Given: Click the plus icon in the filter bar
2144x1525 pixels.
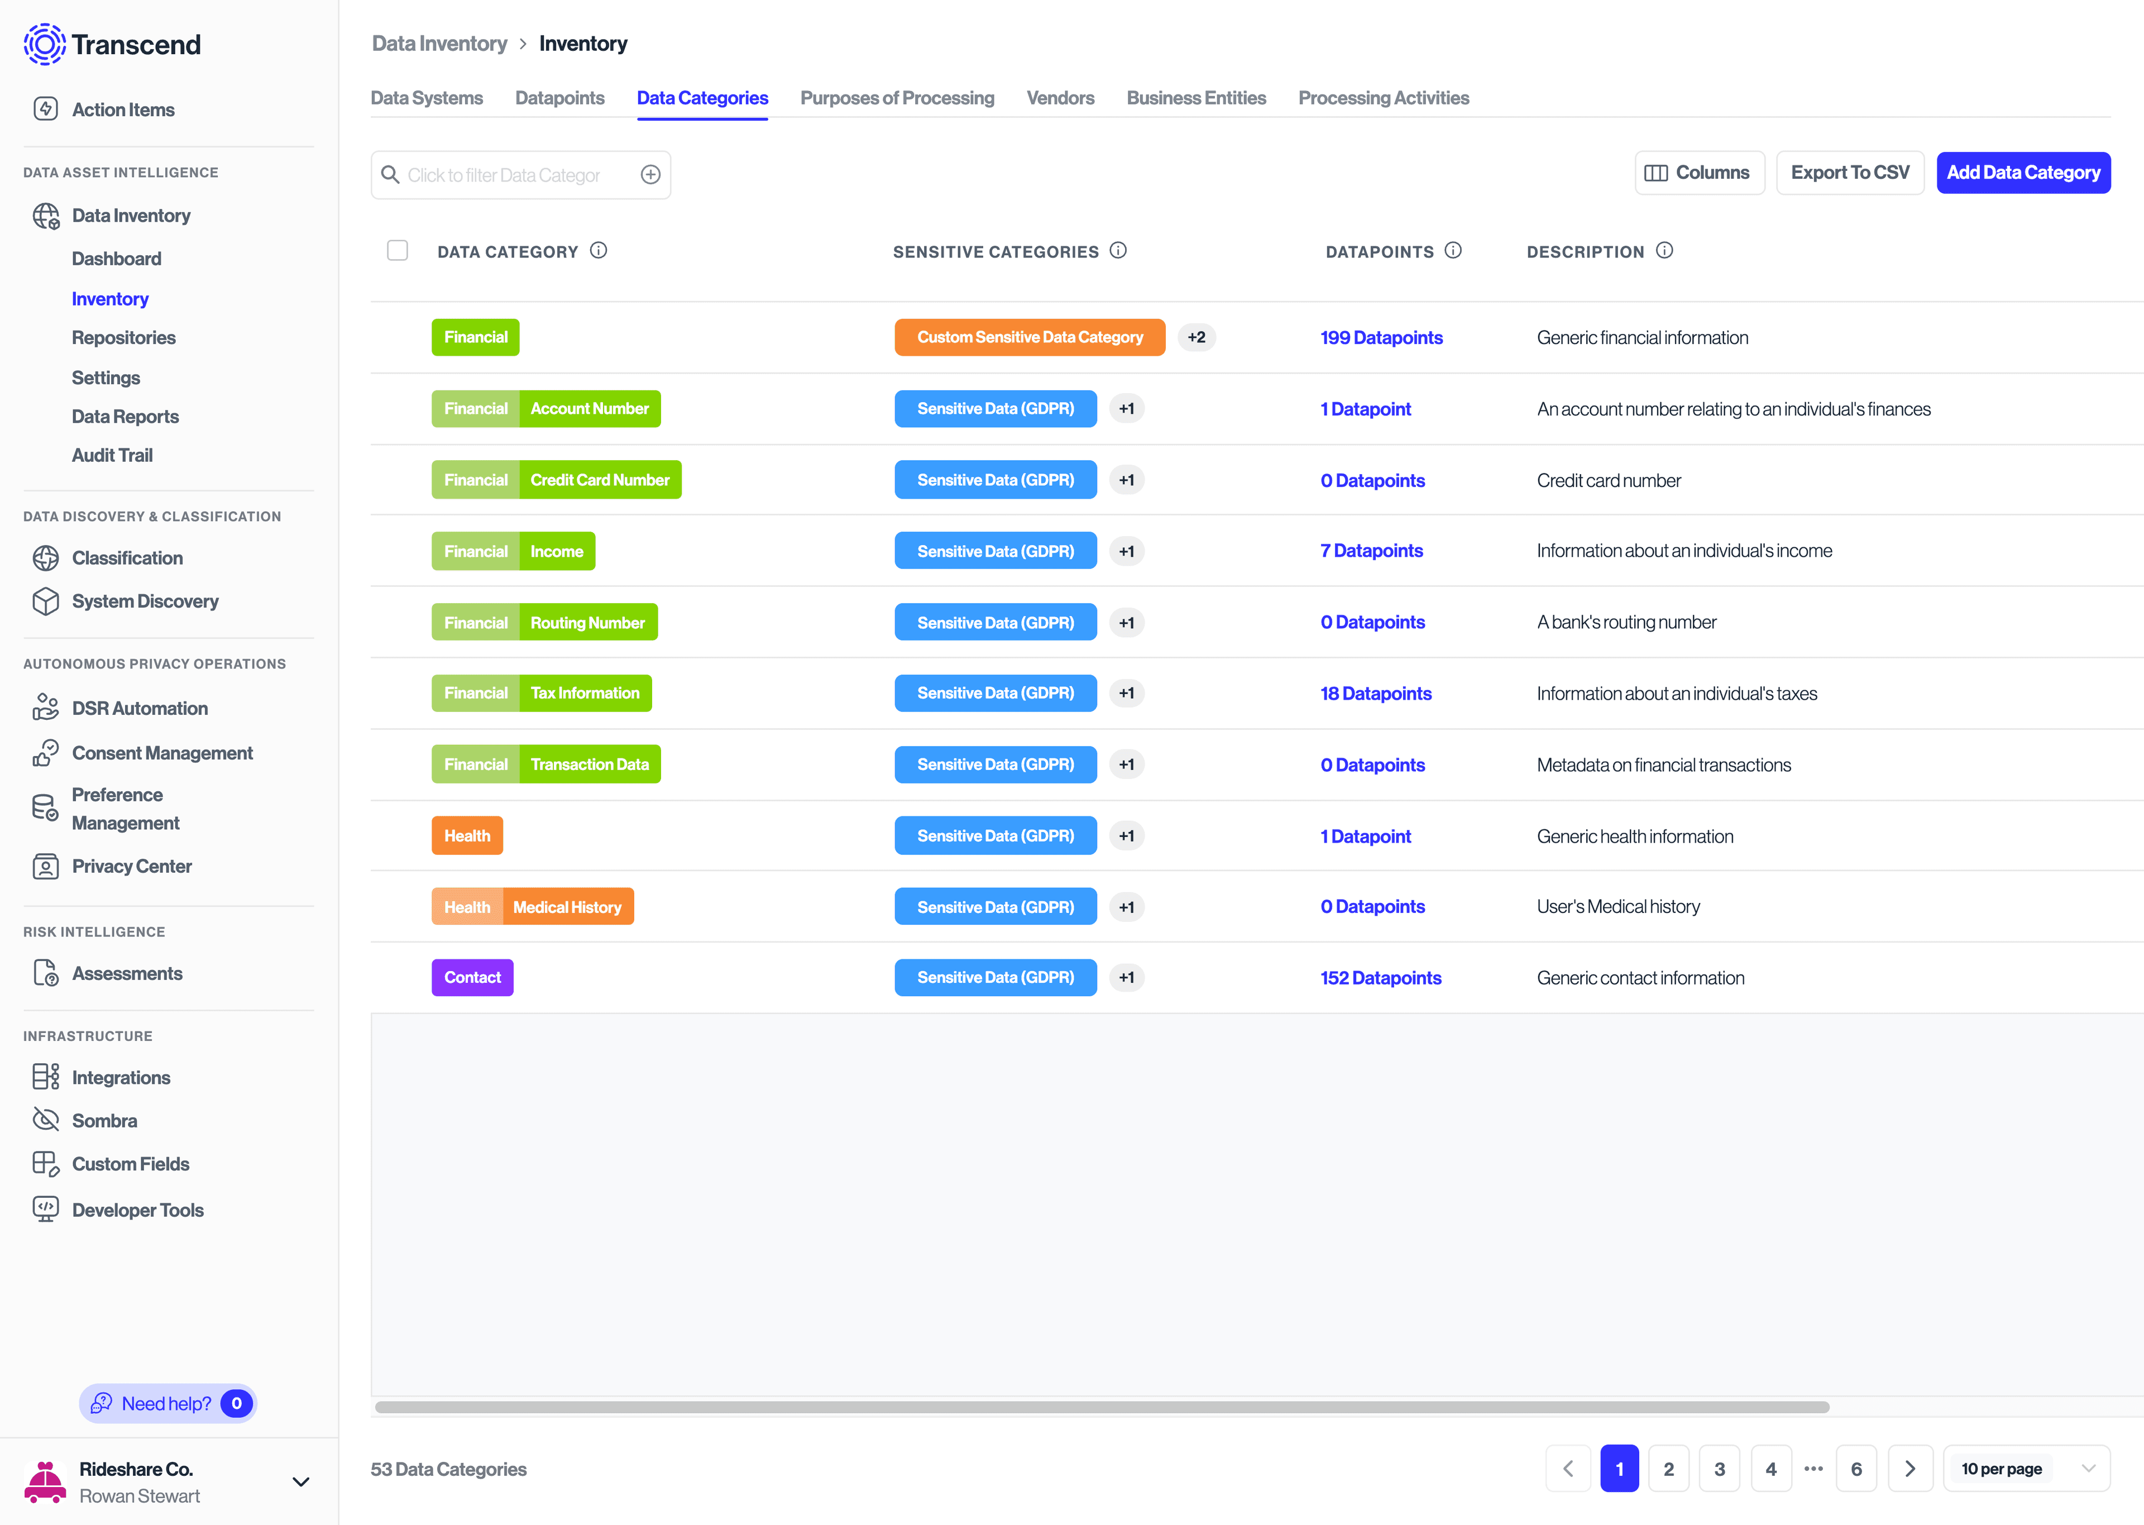Looking at the screenshot, I should pos(650,175).
